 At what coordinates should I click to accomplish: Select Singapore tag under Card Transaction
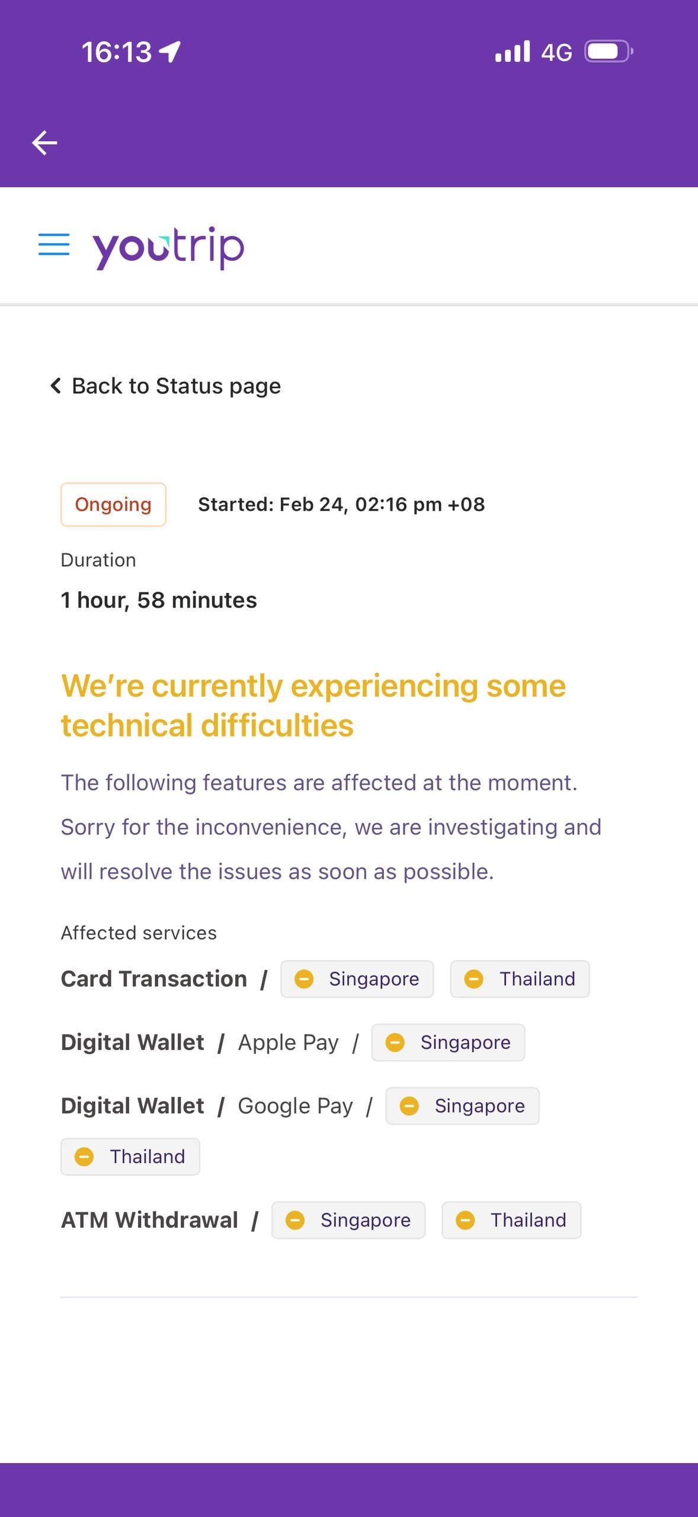click(x=357, y=979)
